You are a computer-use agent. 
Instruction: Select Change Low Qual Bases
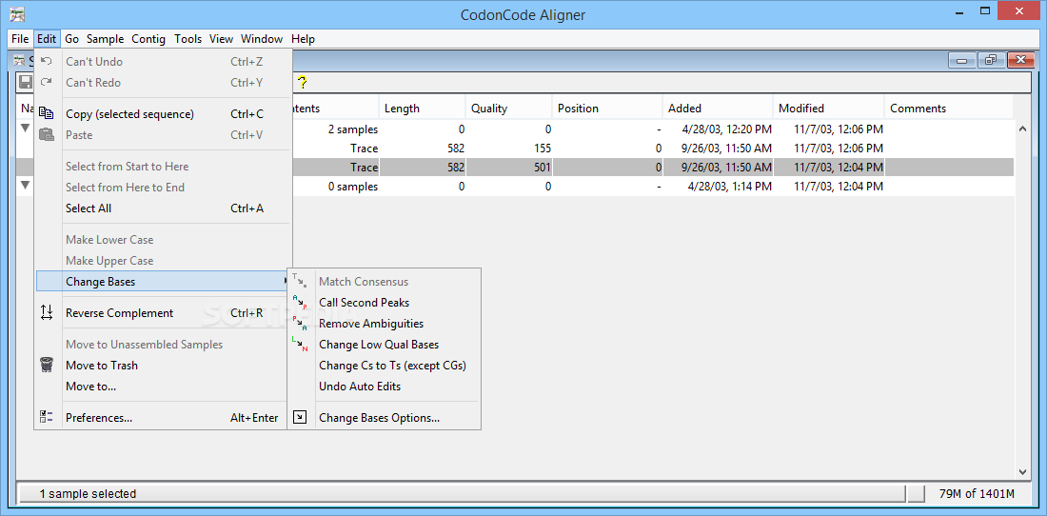point(384,345)
